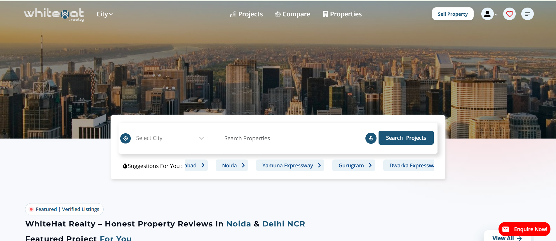
Task: Click the detect location target icon
Action: point(126,138)
